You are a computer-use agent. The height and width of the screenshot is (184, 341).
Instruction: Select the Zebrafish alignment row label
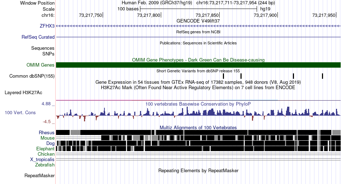[x=45, y=165]
